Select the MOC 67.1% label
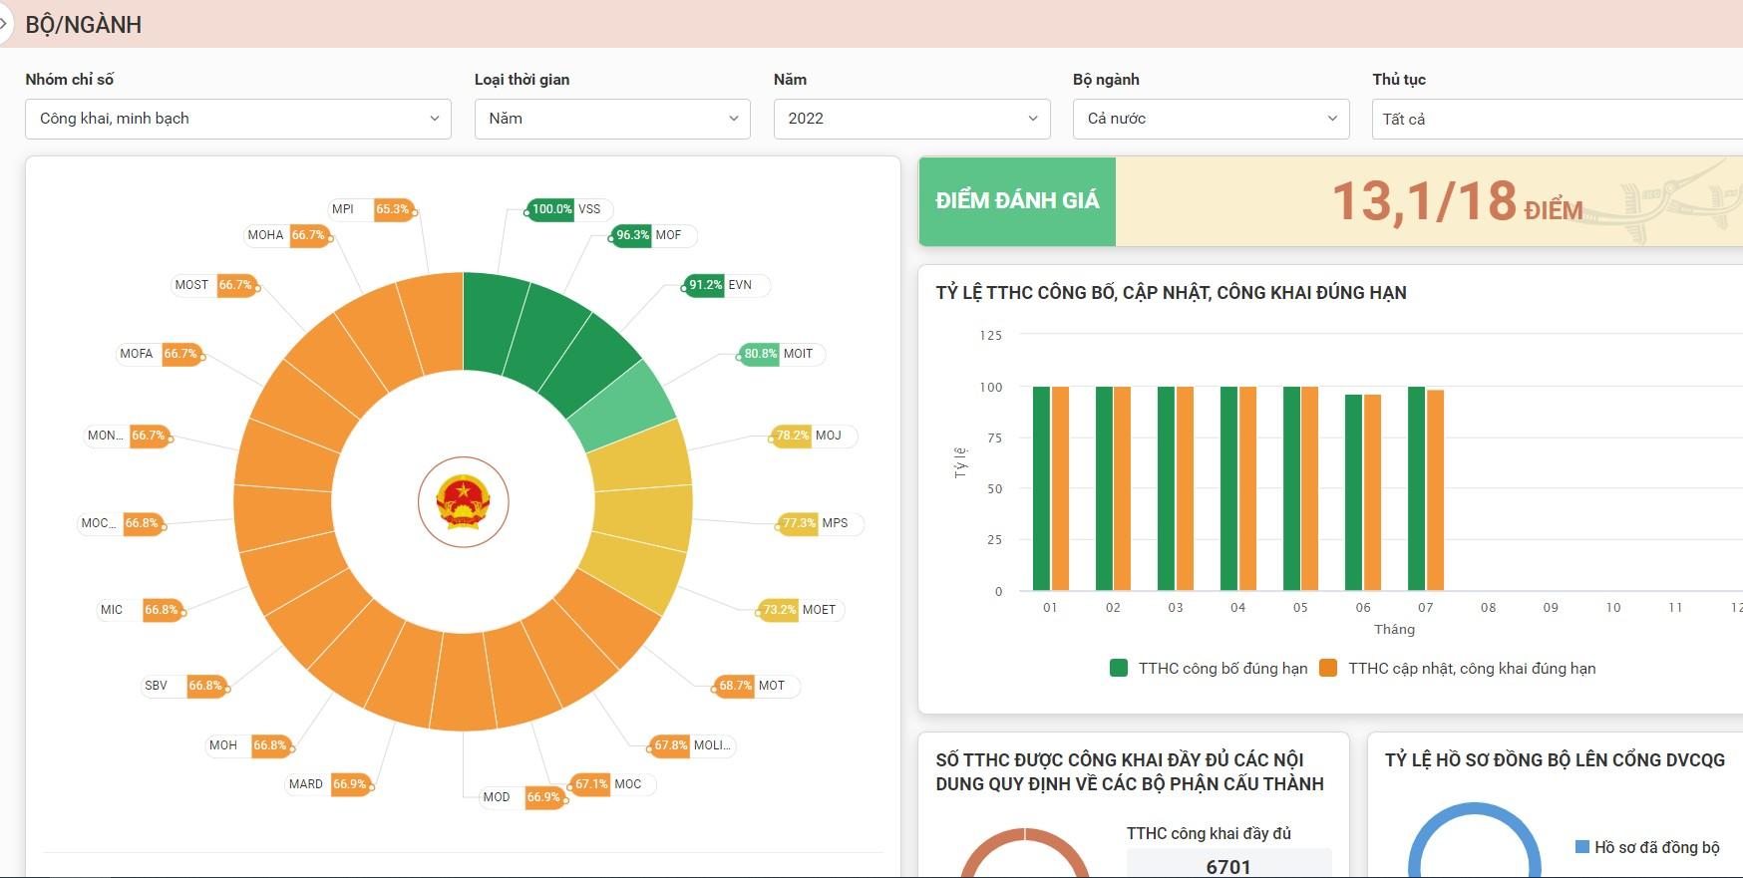Viewport: 1743px width, 878px height. coord(610,784)
